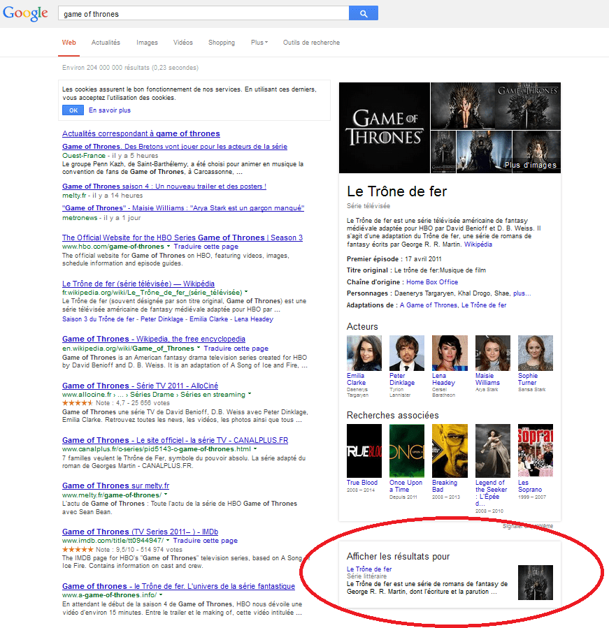Image resolution: width=609 pixels, height=628 pixels.
Task: Click Plus d'images in the knowledge panel
Action: 530,165
